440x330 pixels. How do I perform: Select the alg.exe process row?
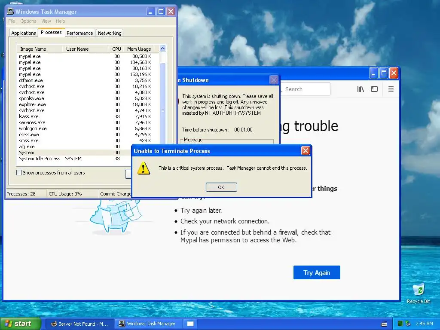pyautogui.click(x=74, y=147)
